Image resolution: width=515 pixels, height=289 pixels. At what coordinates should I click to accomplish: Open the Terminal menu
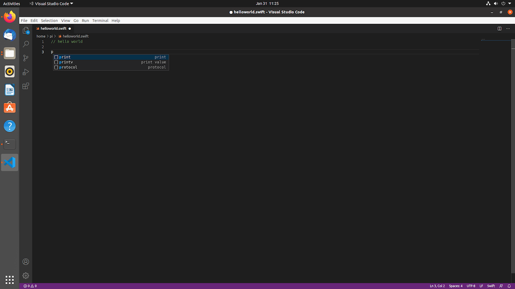[x=100, y=20]
